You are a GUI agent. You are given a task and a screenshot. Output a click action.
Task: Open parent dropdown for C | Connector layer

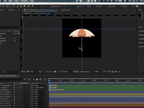pos(40,85)
